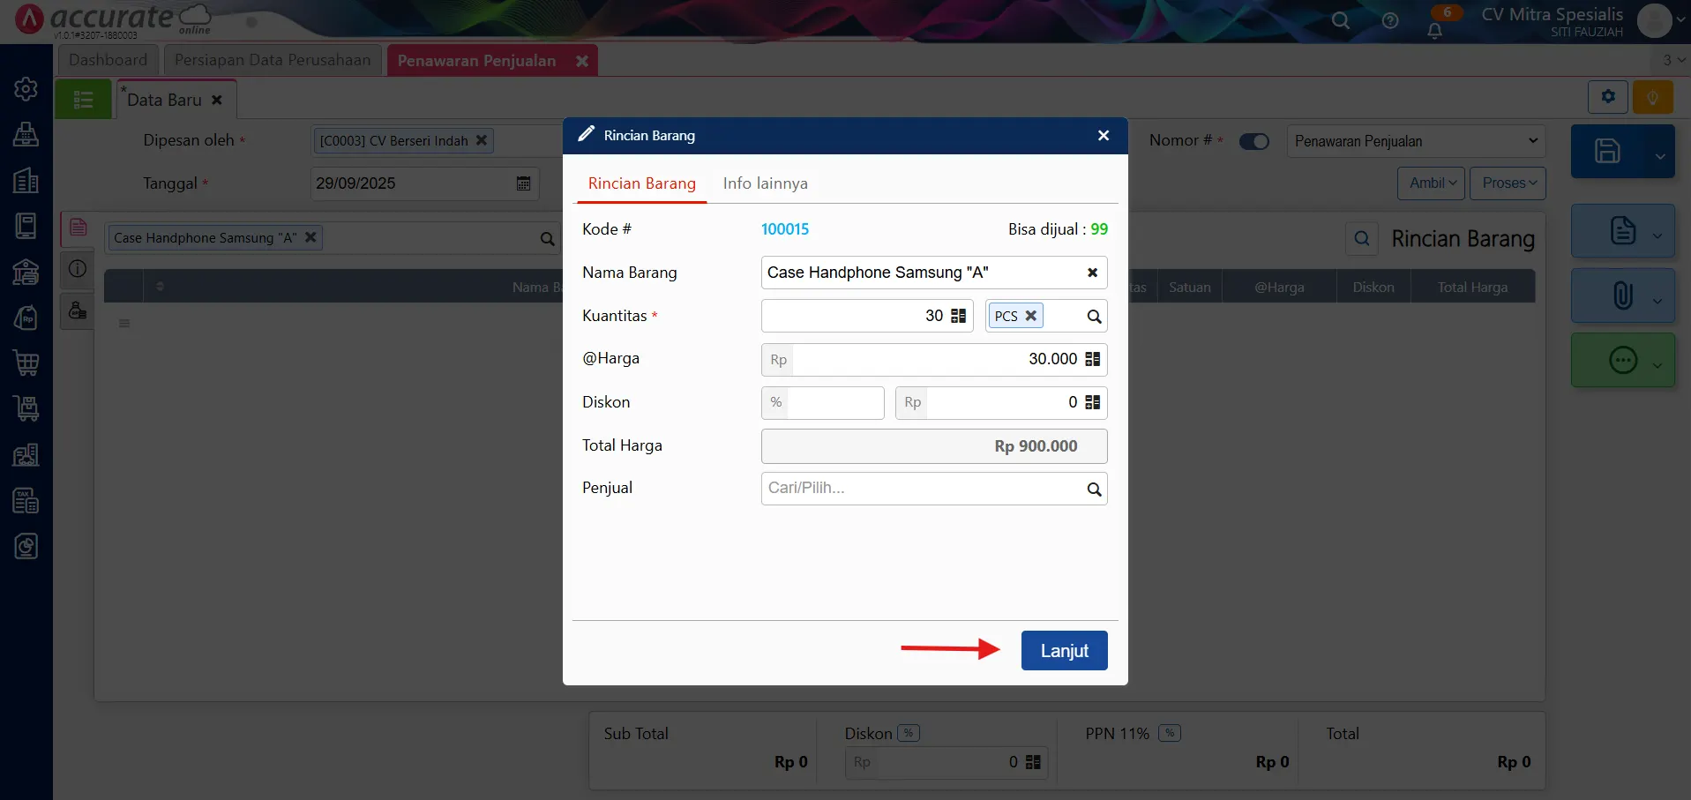Screen dimensions: 1691x800
Task: Open the calendar picker for Tanggal
Action: tap(523, 183)
